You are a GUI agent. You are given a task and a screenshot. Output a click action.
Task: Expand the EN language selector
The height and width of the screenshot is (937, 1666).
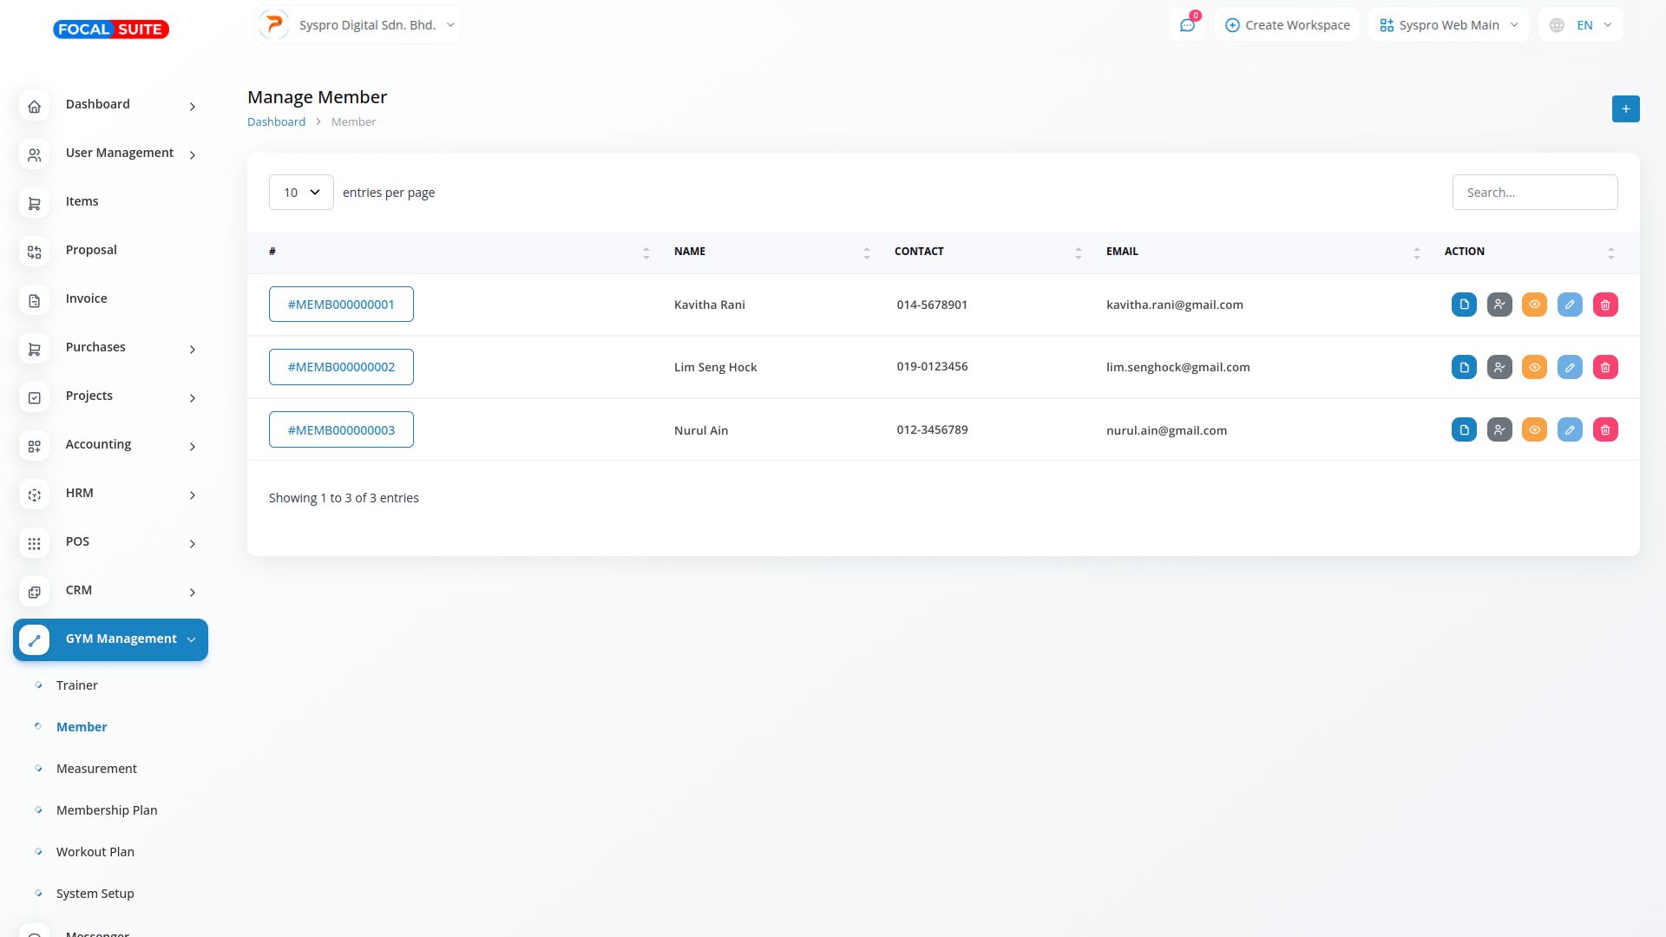pos(1581,25)
